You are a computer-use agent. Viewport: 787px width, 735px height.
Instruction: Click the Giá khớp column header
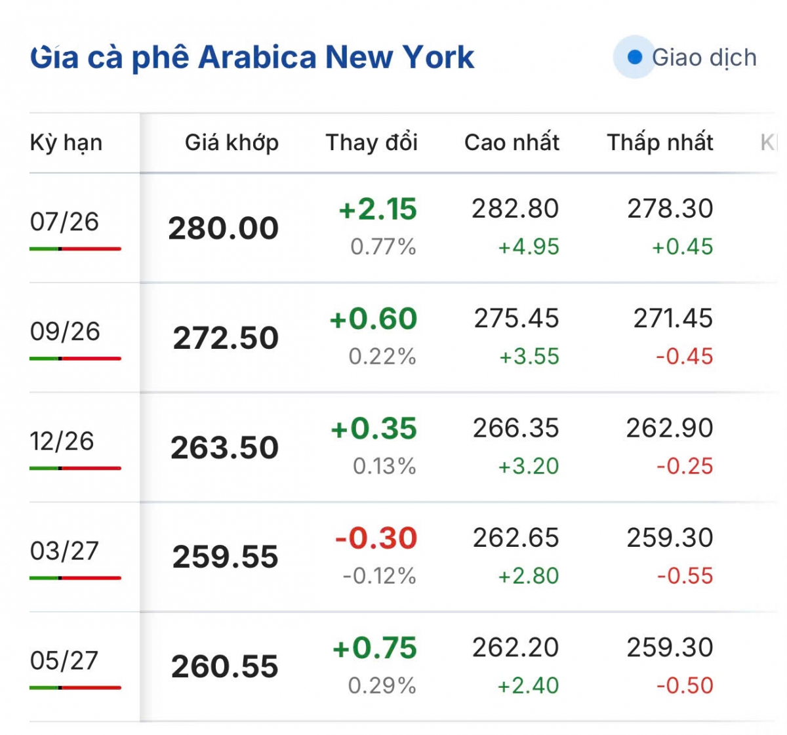tap(232, 142)
